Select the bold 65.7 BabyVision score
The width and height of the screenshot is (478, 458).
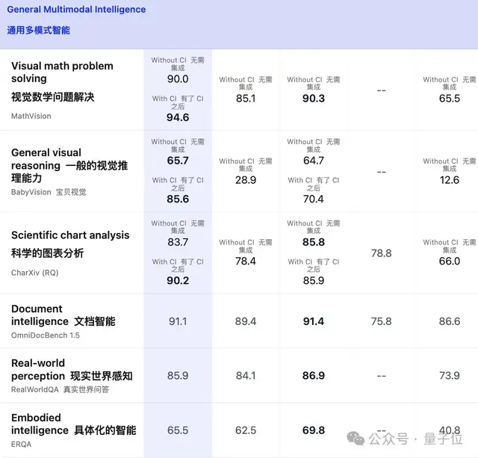178,161
